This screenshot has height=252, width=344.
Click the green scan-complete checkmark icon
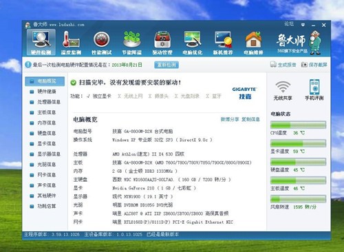point(74,83)
